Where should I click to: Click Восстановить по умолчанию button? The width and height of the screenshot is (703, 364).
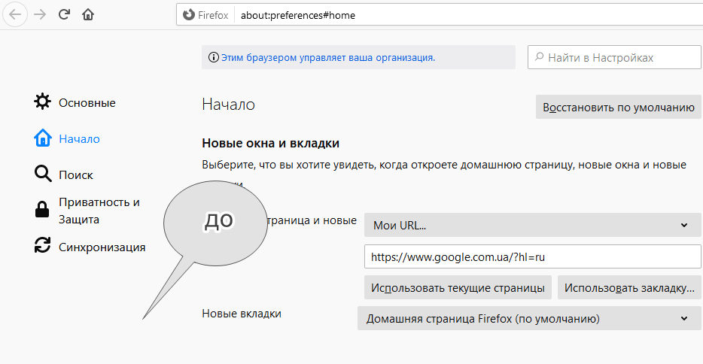pyautogui.click(x=618, y=107)
